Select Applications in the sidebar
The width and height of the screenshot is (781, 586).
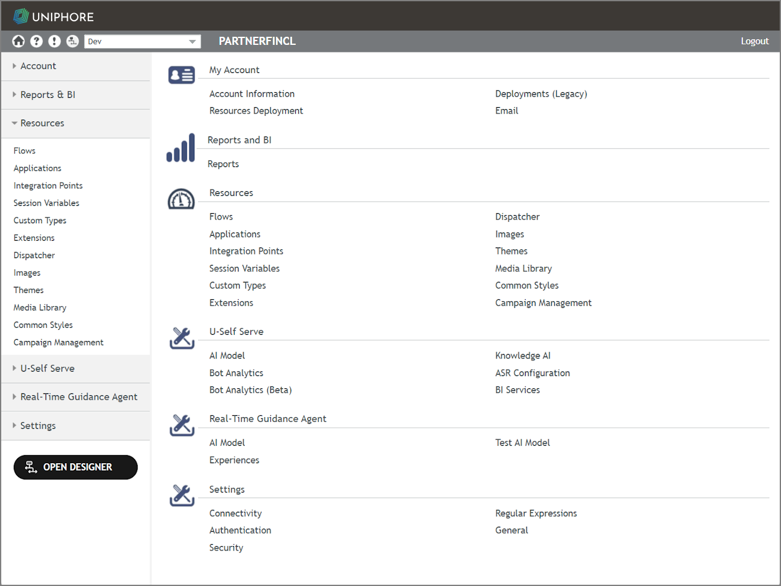[x=37, y=168]
